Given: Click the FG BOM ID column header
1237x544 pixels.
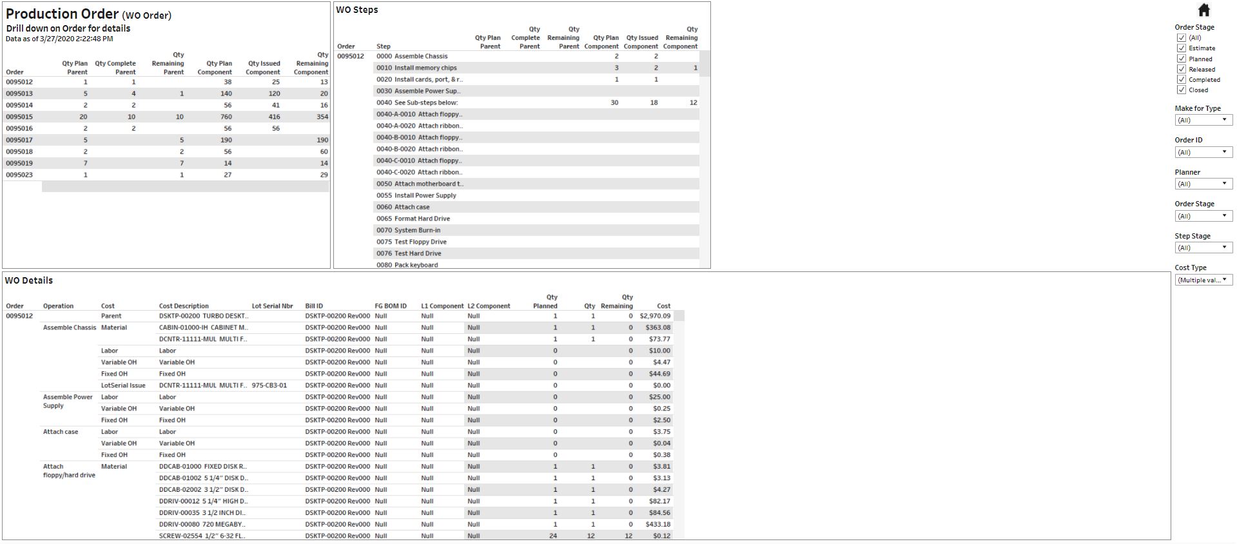Looking at the screenshot, I should [391, 306].
